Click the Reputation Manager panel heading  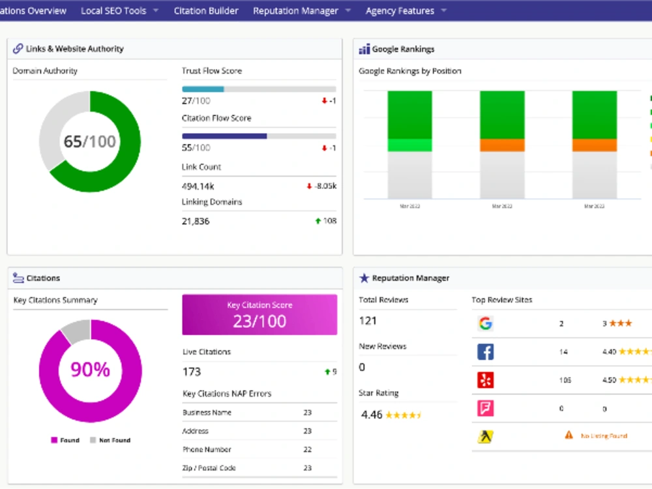click(411, 278)
